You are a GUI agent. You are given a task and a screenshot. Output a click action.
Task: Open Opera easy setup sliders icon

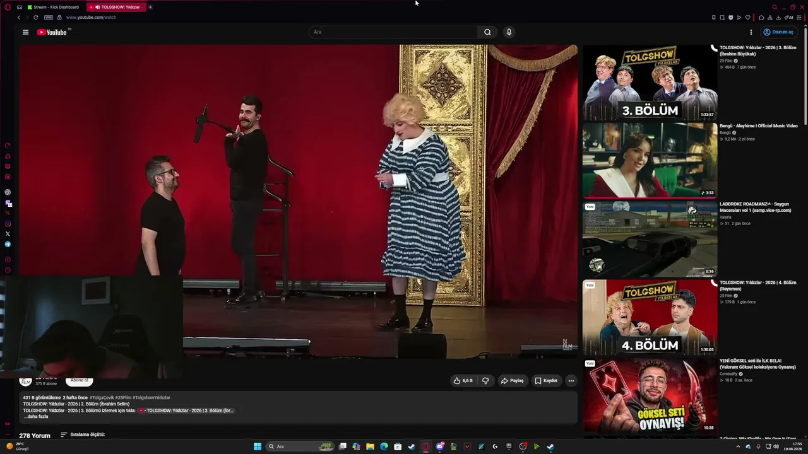point(799,18)
